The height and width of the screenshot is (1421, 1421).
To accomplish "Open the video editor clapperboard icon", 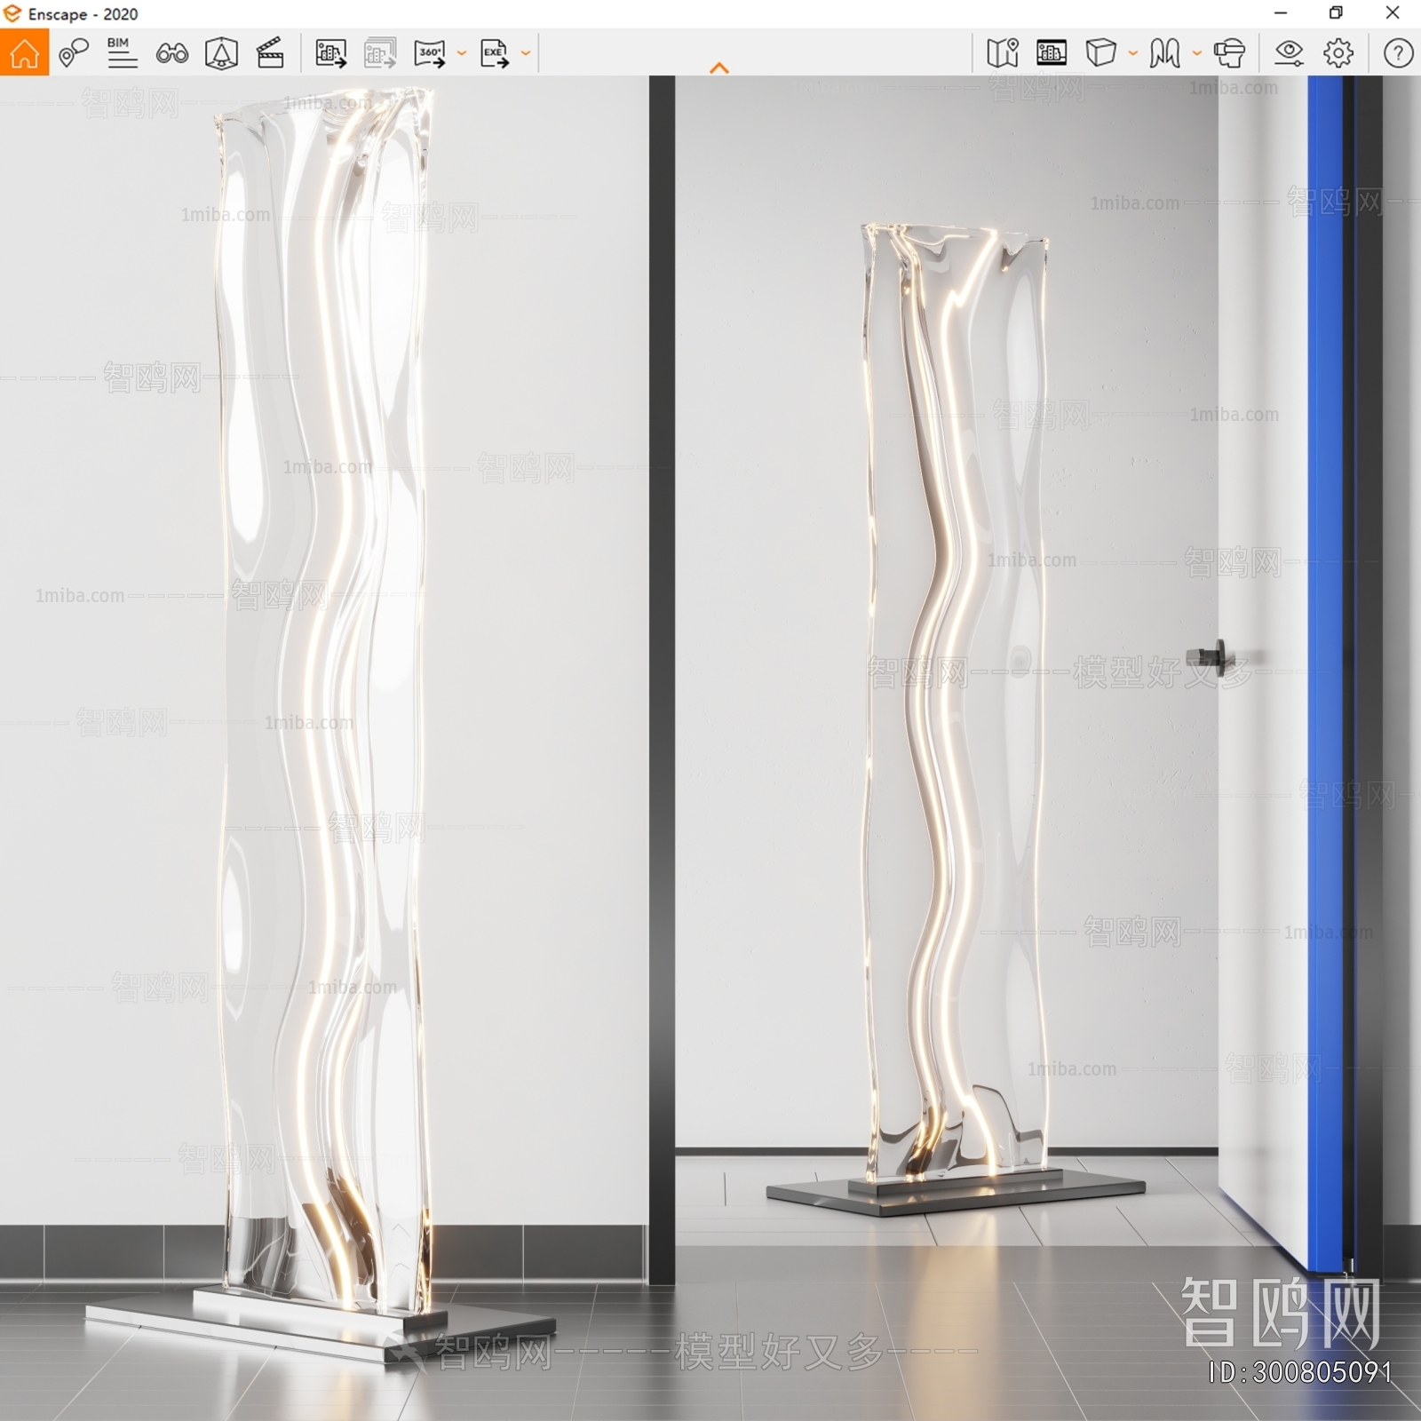I will [270, 53].
